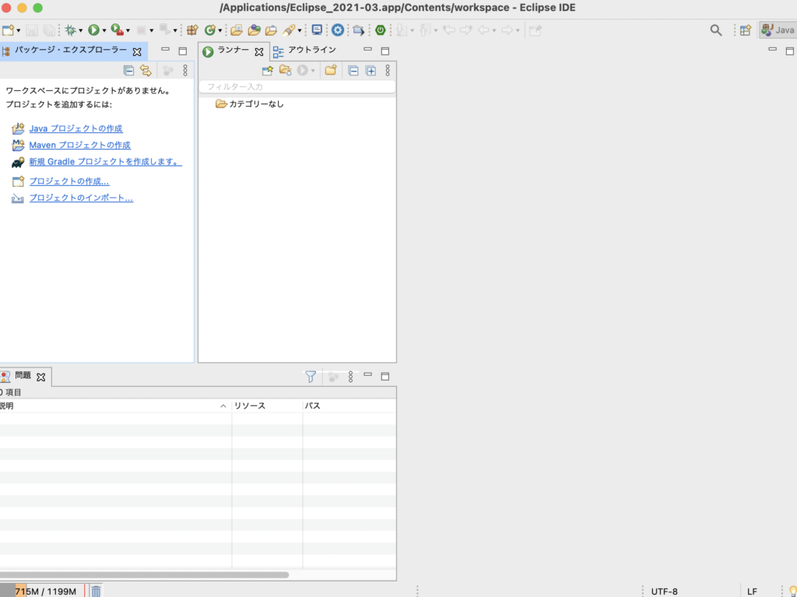The width and height of the screenshot is (797, 597).
Task: Toggle Link with Editor in Package Explorer
Action: click(x=146, y=70)
